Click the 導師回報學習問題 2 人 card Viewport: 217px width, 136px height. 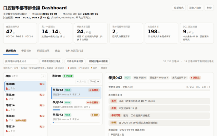pos(126,33)
